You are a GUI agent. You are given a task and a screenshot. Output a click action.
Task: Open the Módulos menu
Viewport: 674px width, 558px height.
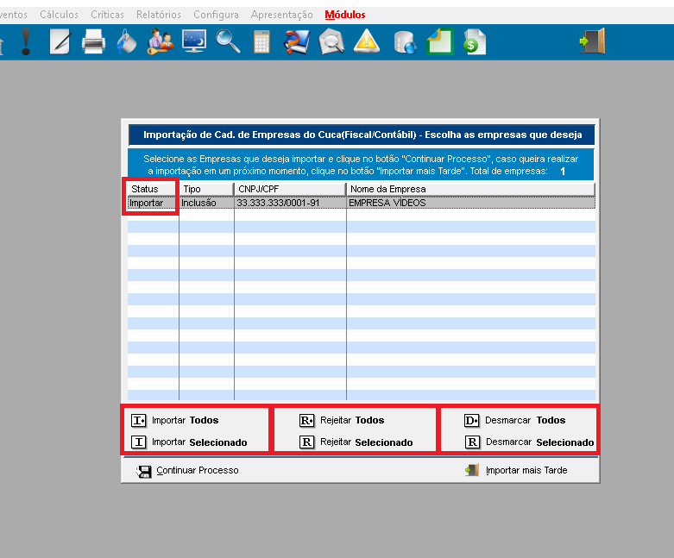coord(344,15)
